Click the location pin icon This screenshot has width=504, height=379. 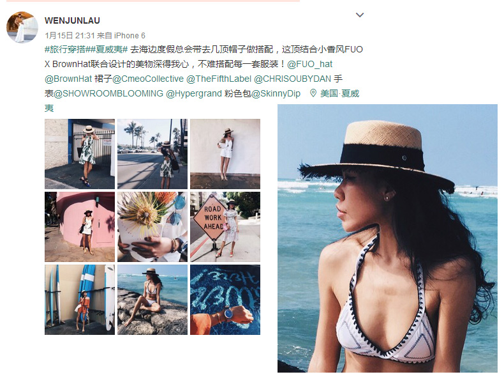tap(313, 93)
